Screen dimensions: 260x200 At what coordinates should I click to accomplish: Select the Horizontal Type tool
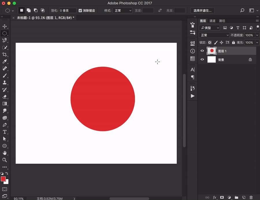pyautogui.click(x=5, y=132)
